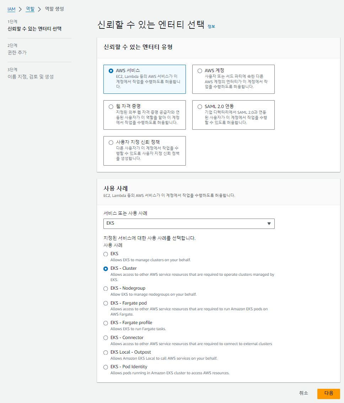Screen dimensions: 344x403
Task: Choose the EKS - Cluster use case
Action: (106, 269)
